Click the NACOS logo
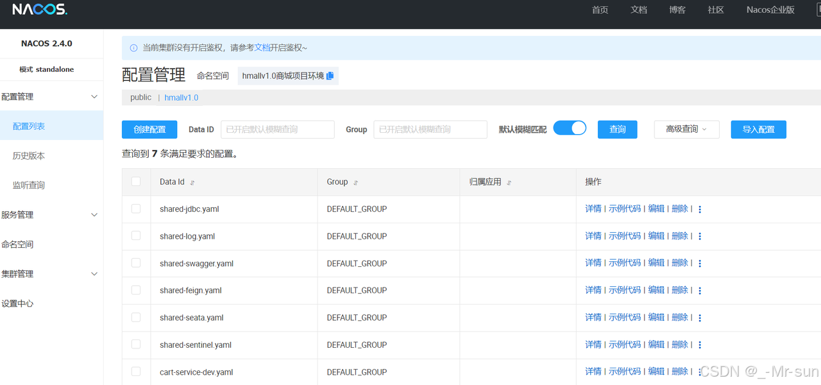 tap(40, 10)
